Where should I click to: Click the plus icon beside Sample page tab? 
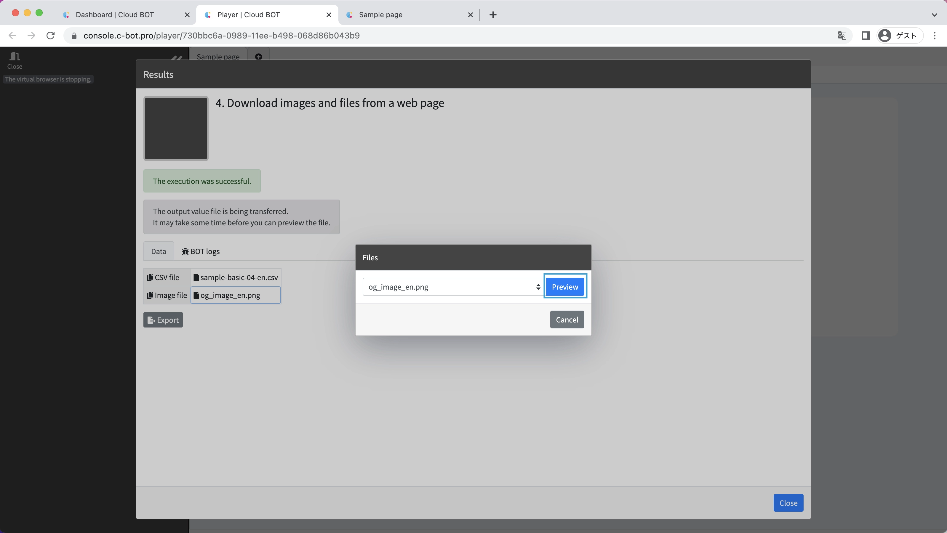click(258, 57)
